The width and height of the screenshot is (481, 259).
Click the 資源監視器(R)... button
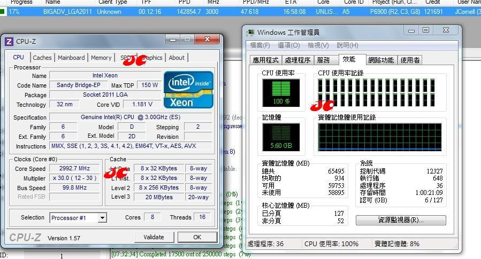click(x=401, y=220)
